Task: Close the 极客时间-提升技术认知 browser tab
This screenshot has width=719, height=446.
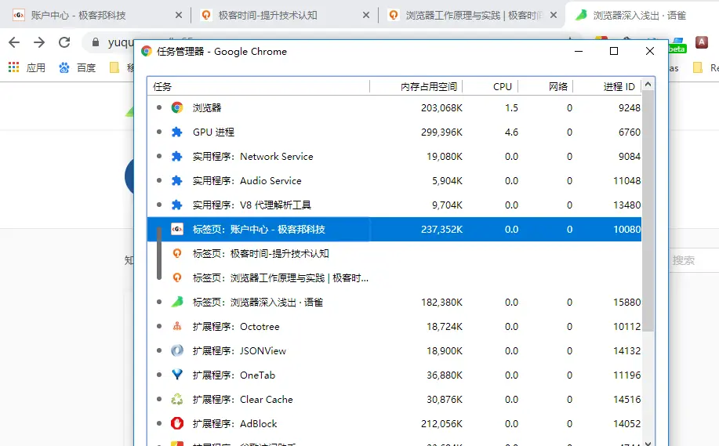Action: click(366, 15)
